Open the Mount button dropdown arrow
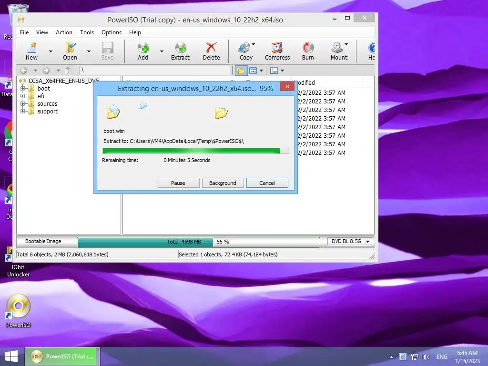Image resolution: width=488 pixels, height=366 pixels. [x=346, y=44]
